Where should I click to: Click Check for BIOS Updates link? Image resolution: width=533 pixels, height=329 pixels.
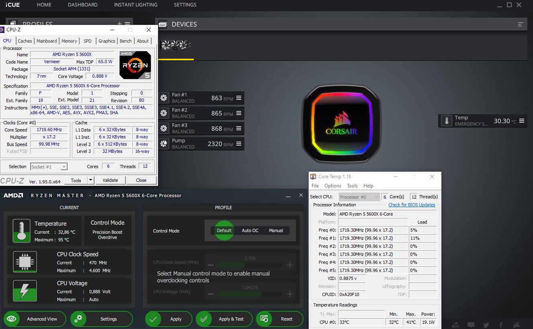[412, 205]
